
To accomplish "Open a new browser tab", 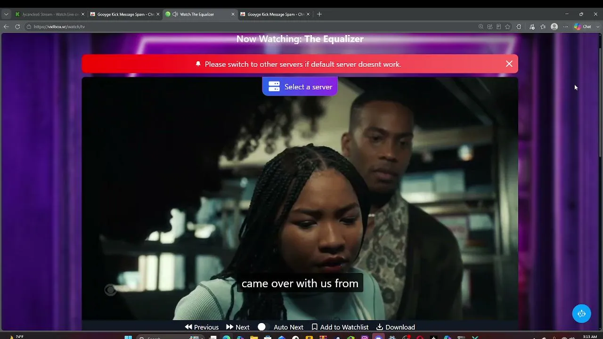I will click(x=319, y=14).
